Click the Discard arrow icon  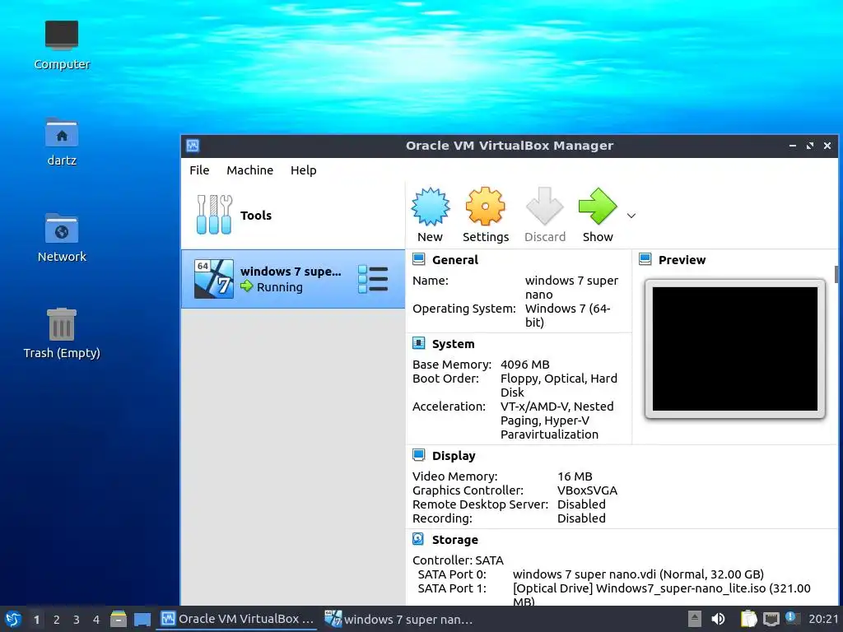click(545, 207)
